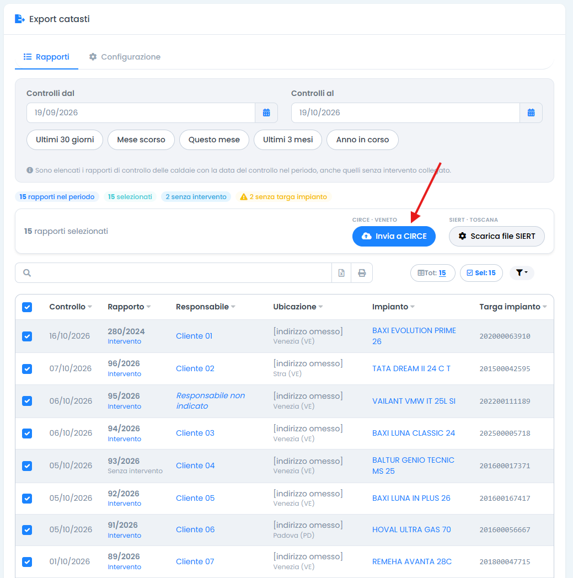Open Responsabile non indicato link

coord(211,401)
